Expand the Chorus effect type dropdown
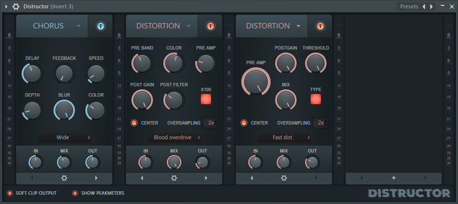Image resolution: width=458 pixels, height=204 pixels. coord(78,26)
